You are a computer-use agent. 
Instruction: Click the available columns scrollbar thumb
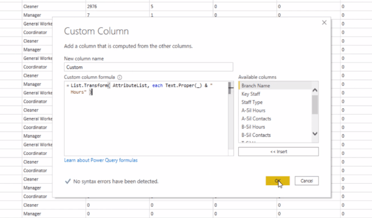point(315,104)
